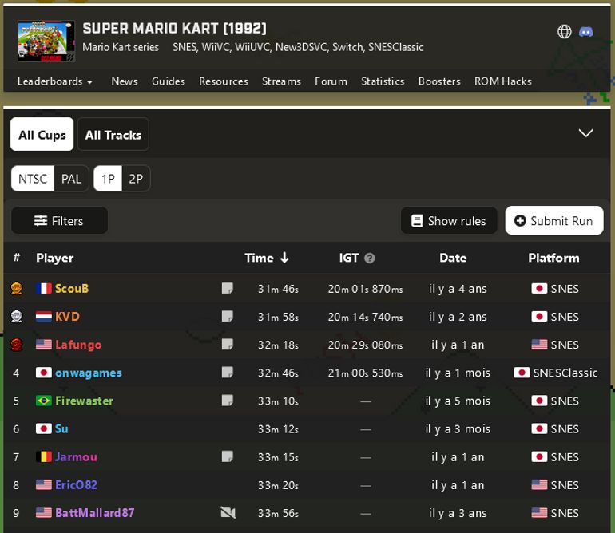Open Lafungo's player profile
This screenshot has width=615, height=533.
tap(78, 345)
